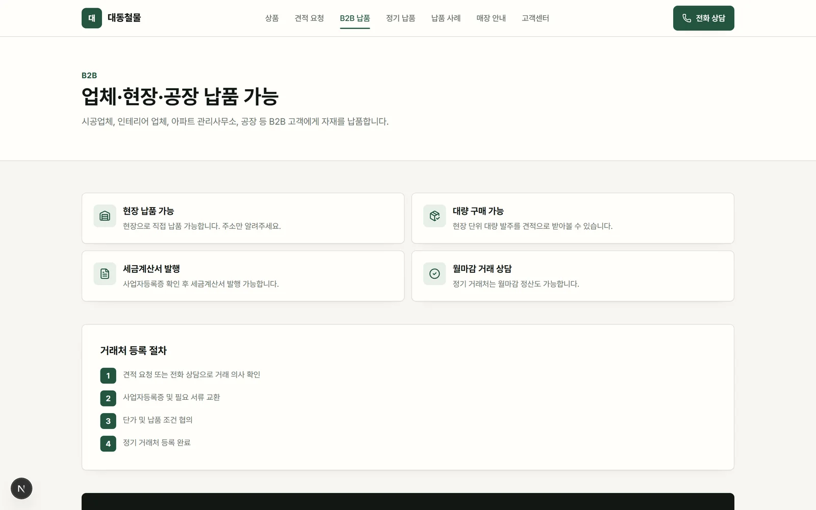The height and width of the screenshot is (510, 816).
Task: Click description 현장 단위 대량 발주를 견적으로 받아볼 수 있습니다
Action: [x=533, y=226]
